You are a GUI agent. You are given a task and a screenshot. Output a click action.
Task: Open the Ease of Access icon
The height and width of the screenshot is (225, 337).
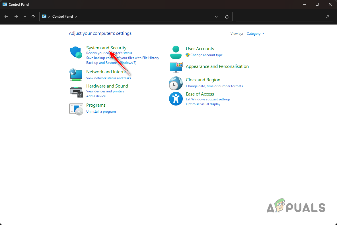(176, 99)
